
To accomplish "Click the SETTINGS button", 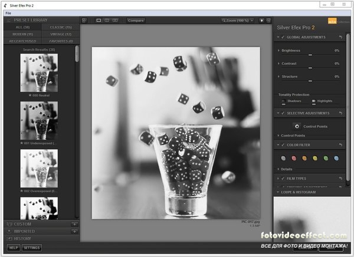I will [32, 248].
